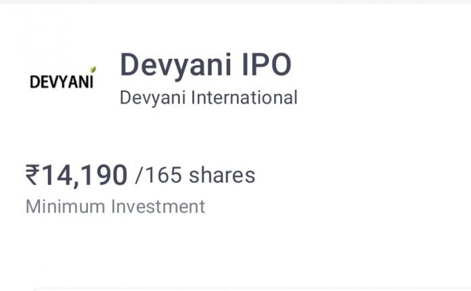The width and height of the screenshot is (471, 291).
Task: Click the letter "D" in the DEVYANI logo
Action: tap(35, 82)
